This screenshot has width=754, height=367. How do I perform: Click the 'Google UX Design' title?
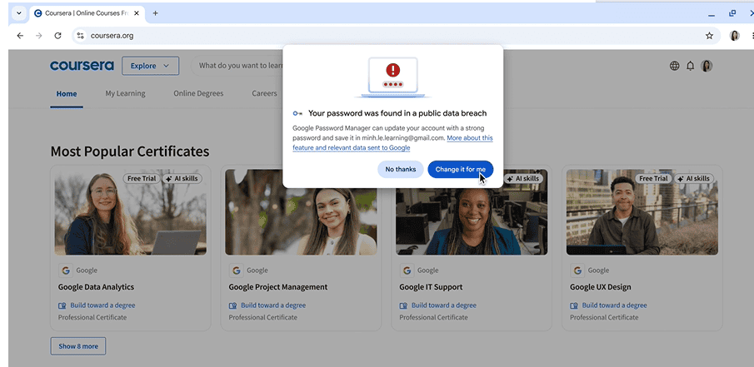(x=600, y=287)
